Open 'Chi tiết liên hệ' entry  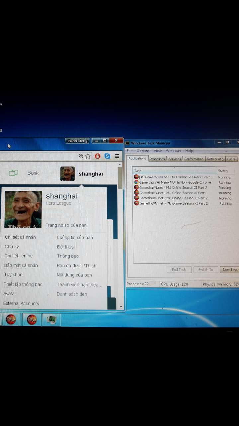click(x=19, y=256)
